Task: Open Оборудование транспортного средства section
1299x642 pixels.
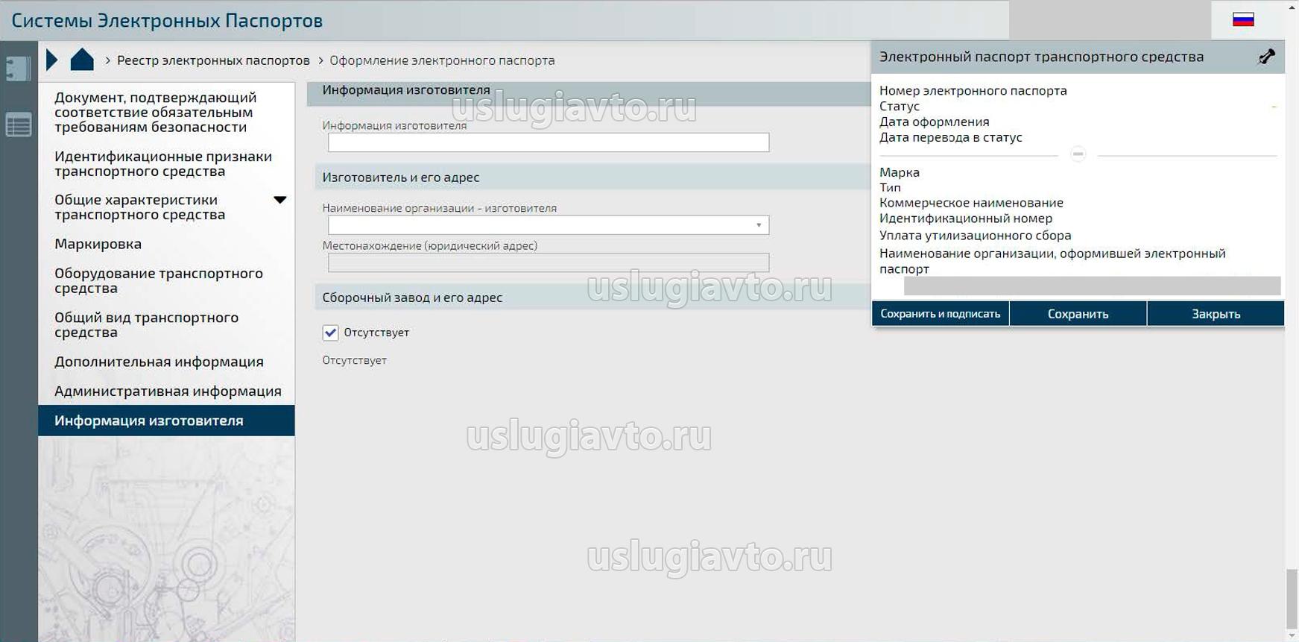Action: coord(158,280)
